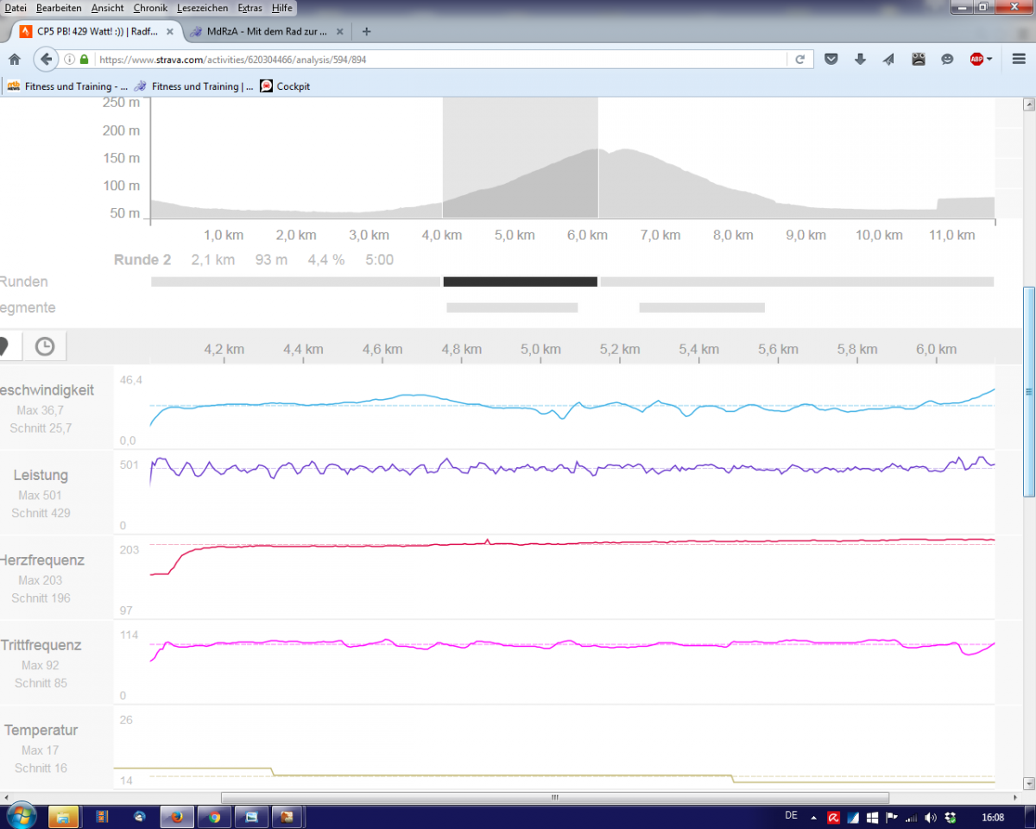The height and width of the screenshot is (829, 1036).
Task: Reload the page using the refresh icon
Action: click(799, 60)
